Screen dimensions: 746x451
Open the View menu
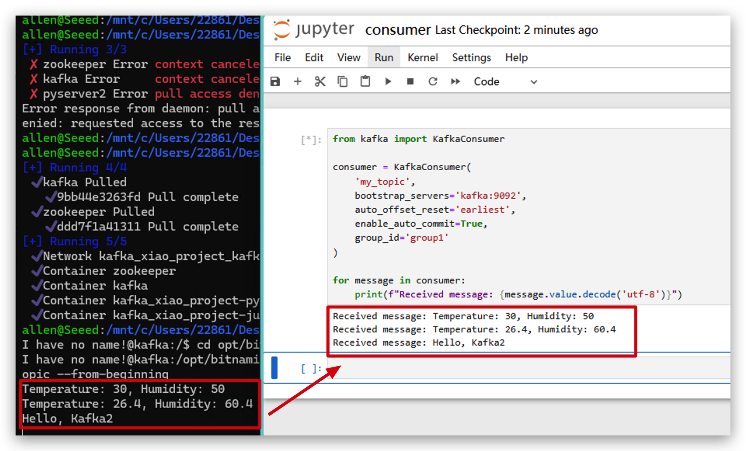[349, 58]
